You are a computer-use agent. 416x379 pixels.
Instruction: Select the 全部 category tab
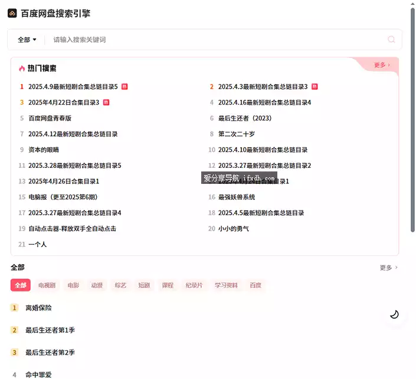(x=21, y=285)
